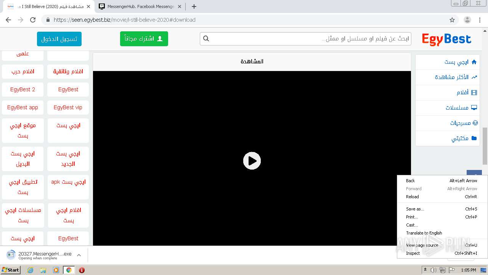Open media player taskbar icon
This screenshot has height=275, width=488.
point(56,270)
